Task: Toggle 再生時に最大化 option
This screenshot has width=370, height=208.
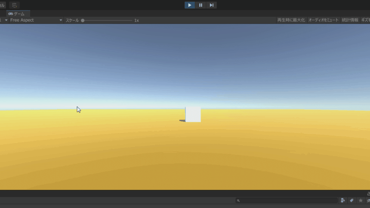Action: (291, 20)
